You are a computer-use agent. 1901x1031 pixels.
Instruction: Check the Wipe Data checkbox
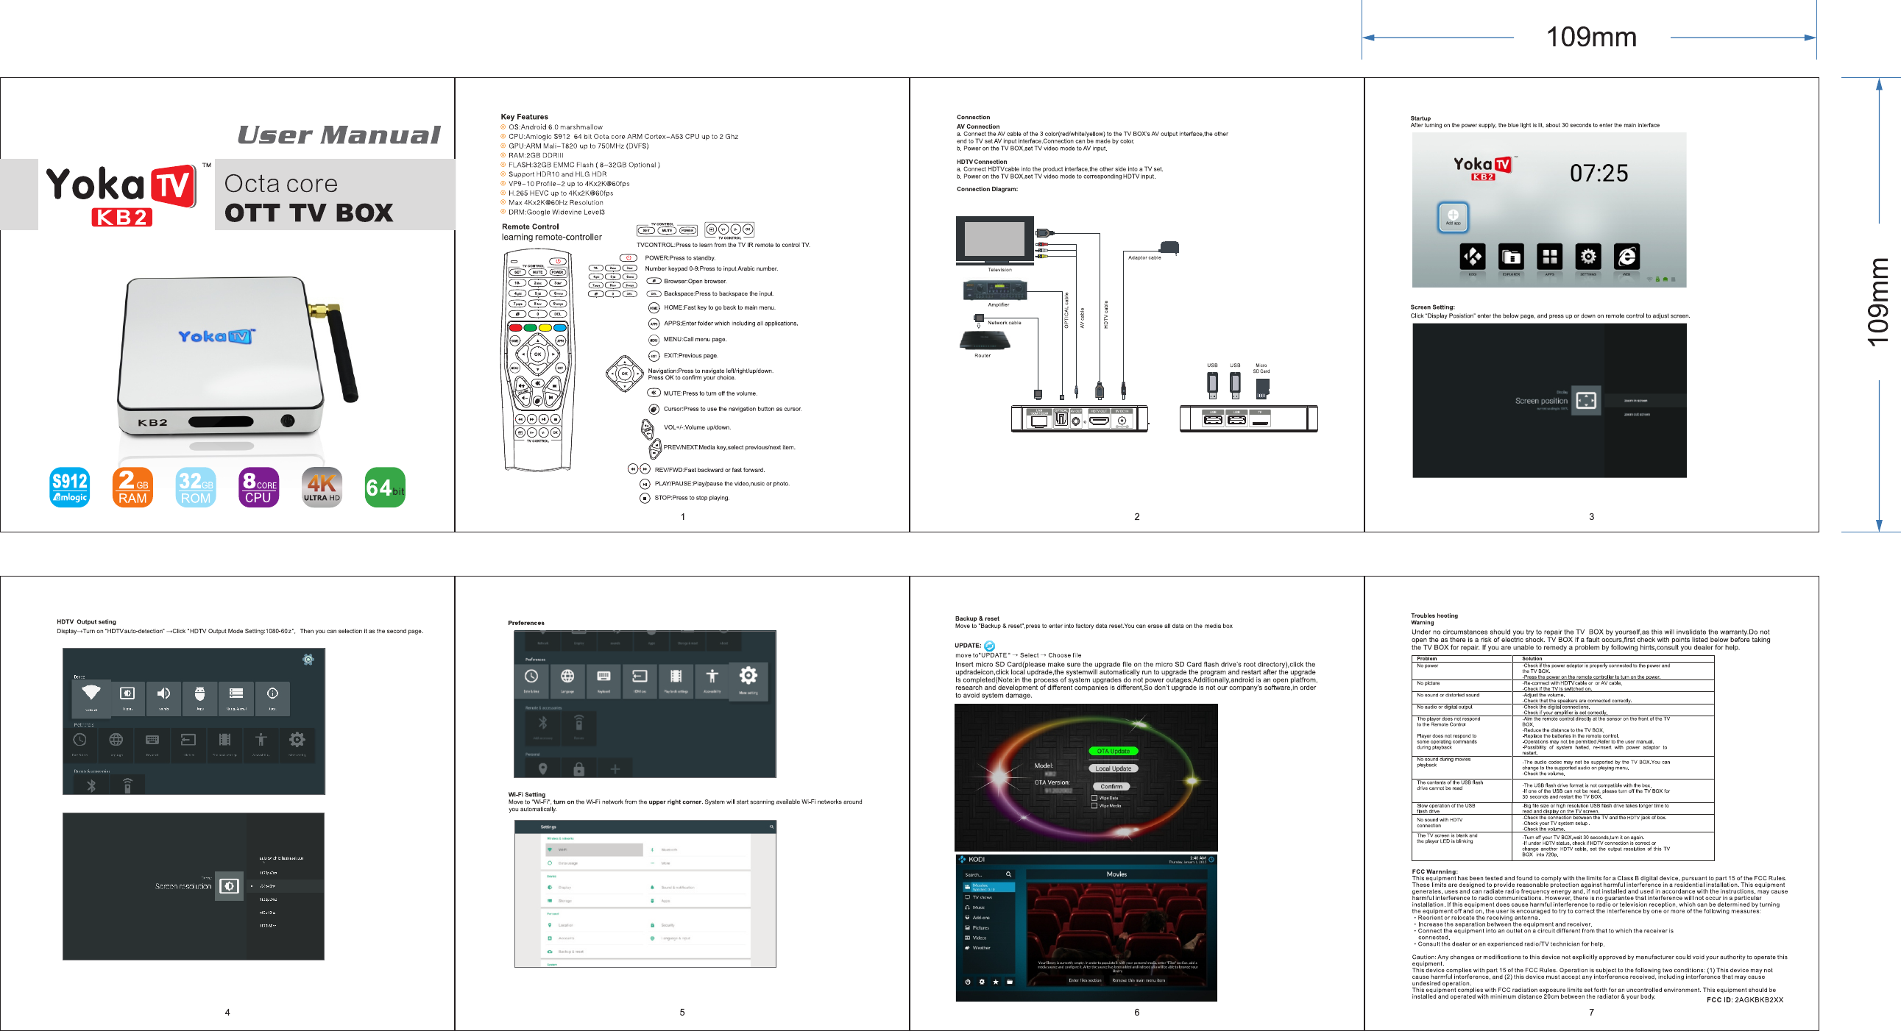click(1094, 797)
